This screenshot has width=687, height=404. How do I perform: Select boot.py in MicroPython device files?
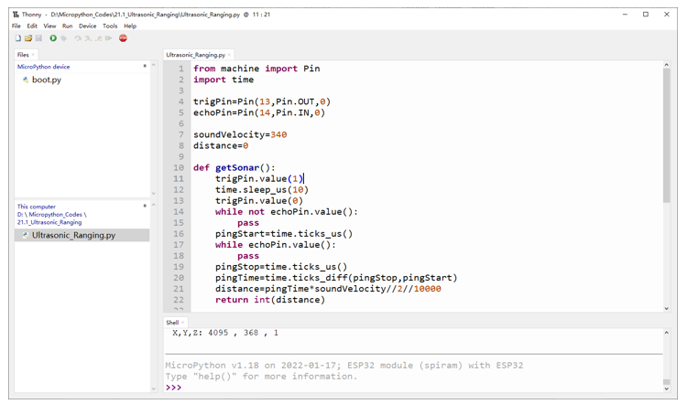click(47, 80)
